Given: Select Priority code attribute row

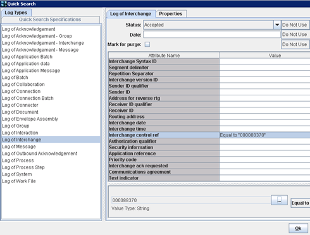Looking at the screenshot, I should click(164, 160).
